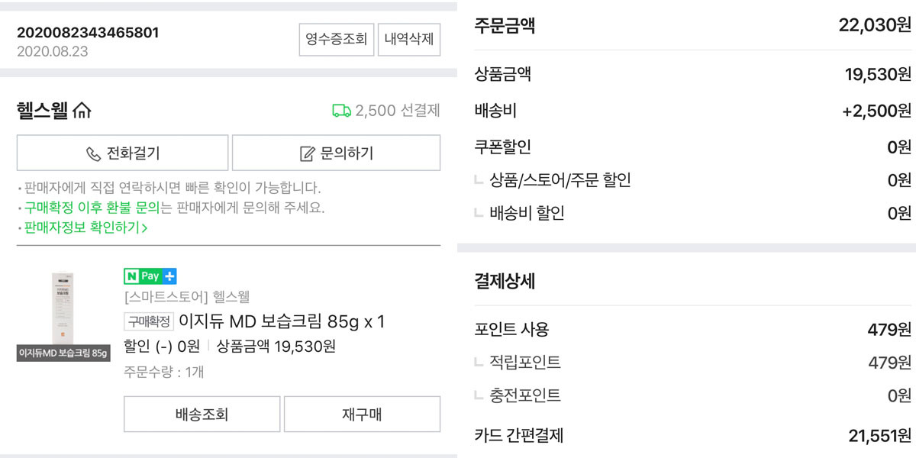Call the seller via 전화걸기
916x458 pixels.
122,153
